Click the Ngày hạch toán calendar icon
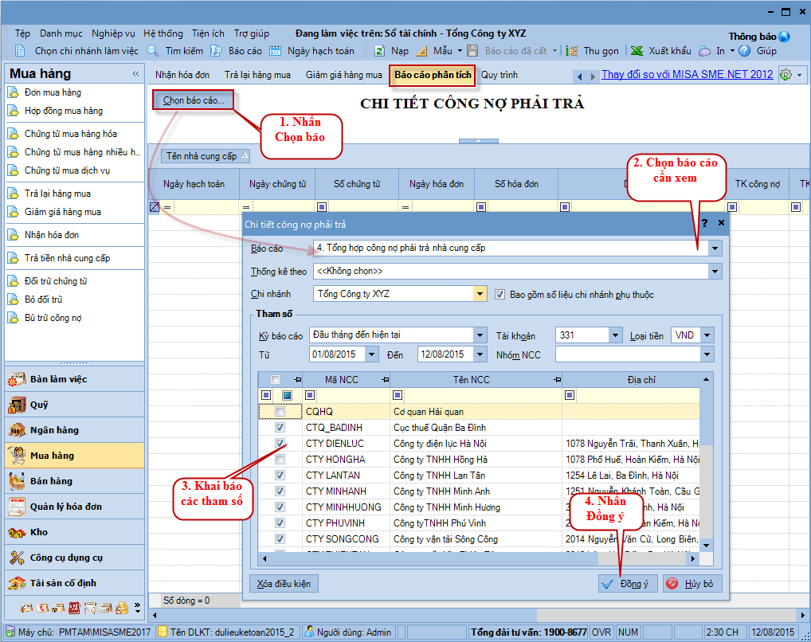The height and width of the screenshot is (642, 811). pyautogui.click(x=276, y=51)
